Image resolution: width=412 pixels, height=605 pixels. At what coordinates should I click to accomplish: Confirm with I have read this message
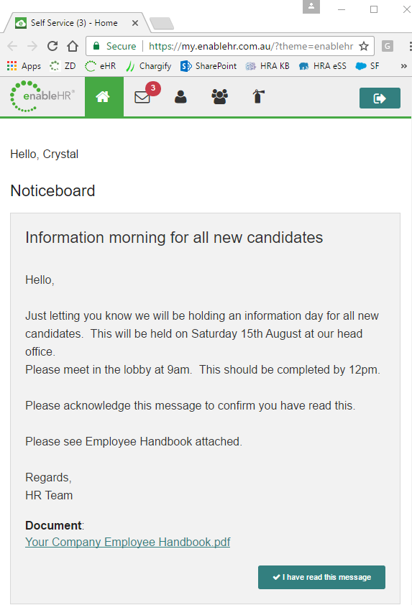[321, 577]
